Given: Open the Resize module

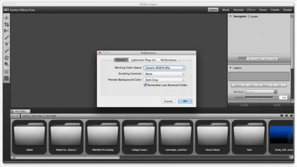Looking at the screenshot, I should tap(287, 10).
